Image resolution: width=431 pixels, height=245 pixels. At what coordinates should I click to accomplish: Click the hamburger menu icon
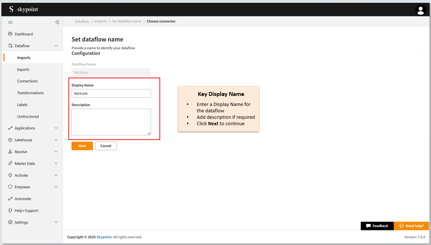pyautogui.click(x=10, y=22)
